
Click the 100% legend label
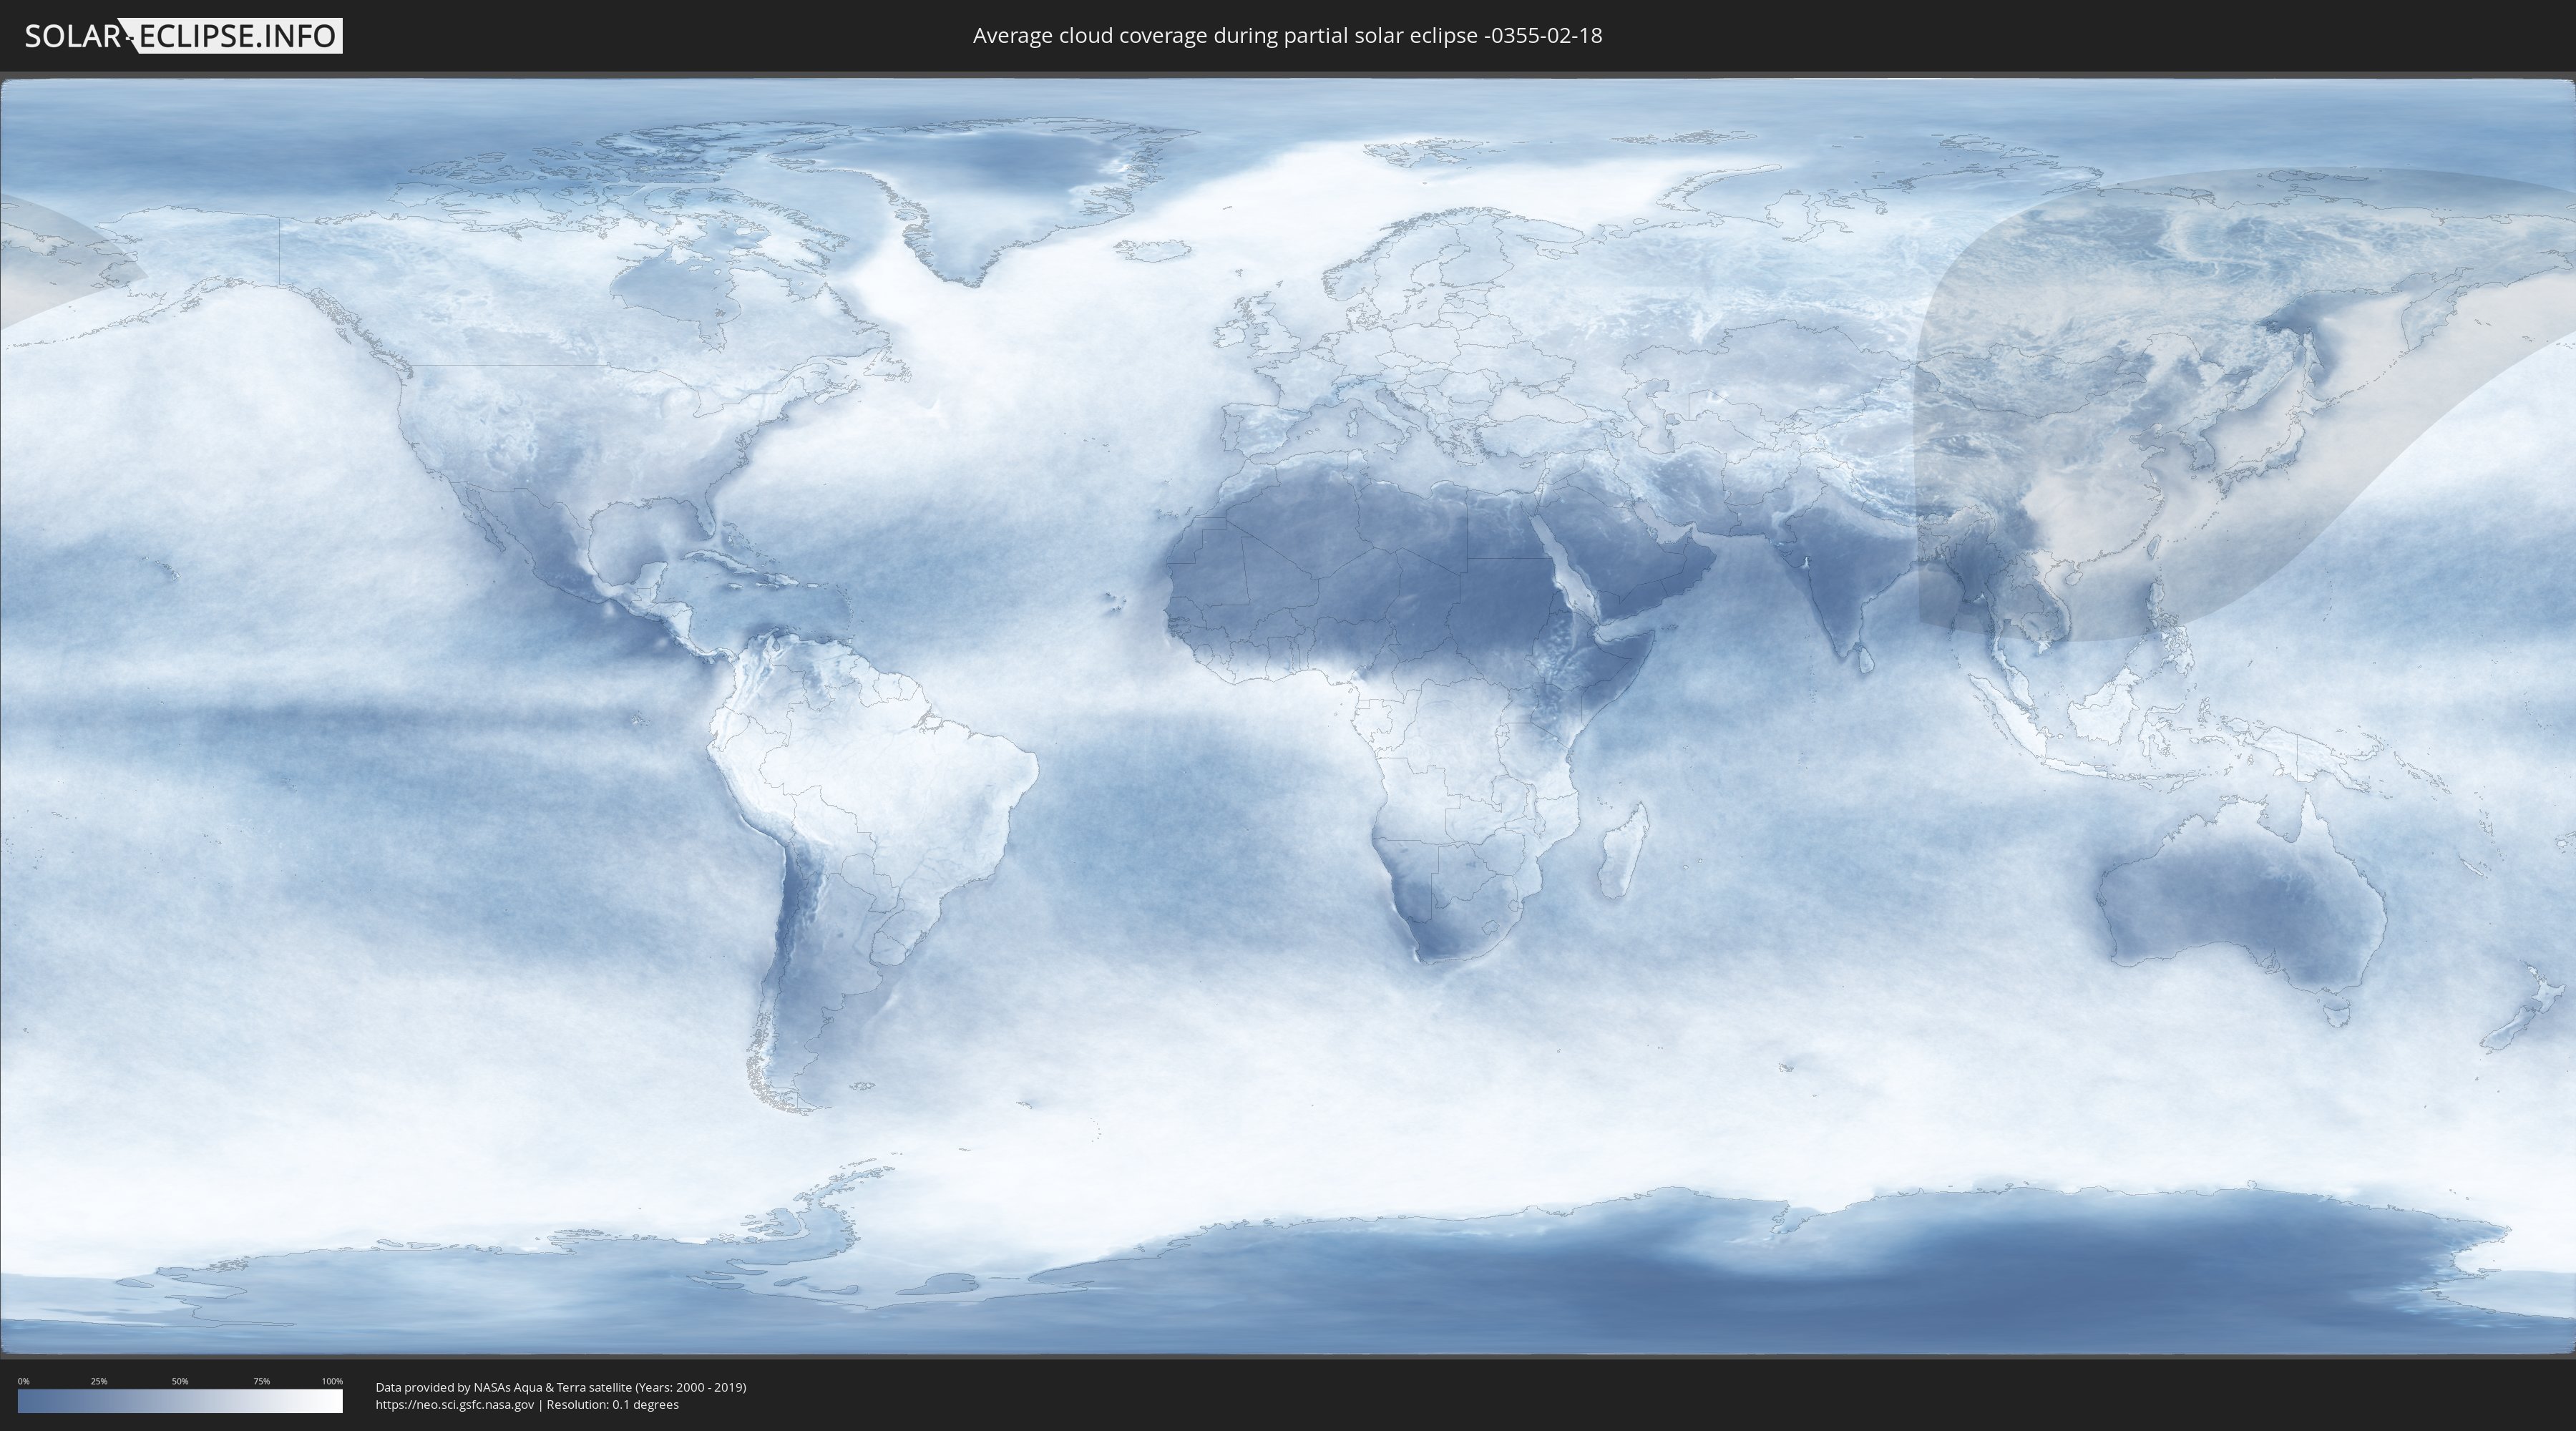[332, 1381]
